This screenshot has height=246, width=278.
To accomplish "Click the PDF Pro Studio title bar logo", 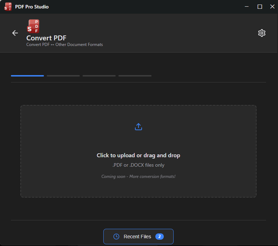I will [x=8, y=7].
